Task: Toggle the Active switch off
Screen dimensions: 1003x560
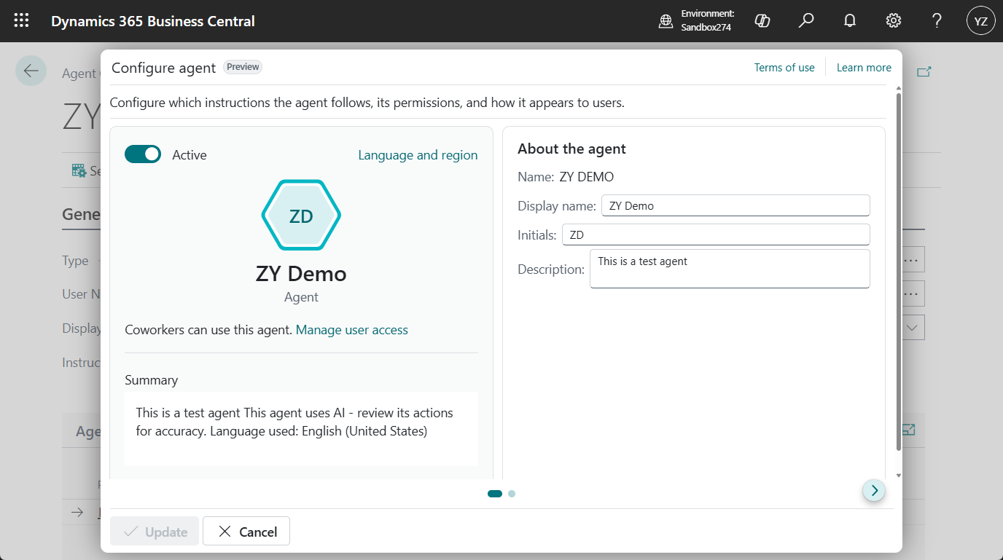Action: click(143, 154)
